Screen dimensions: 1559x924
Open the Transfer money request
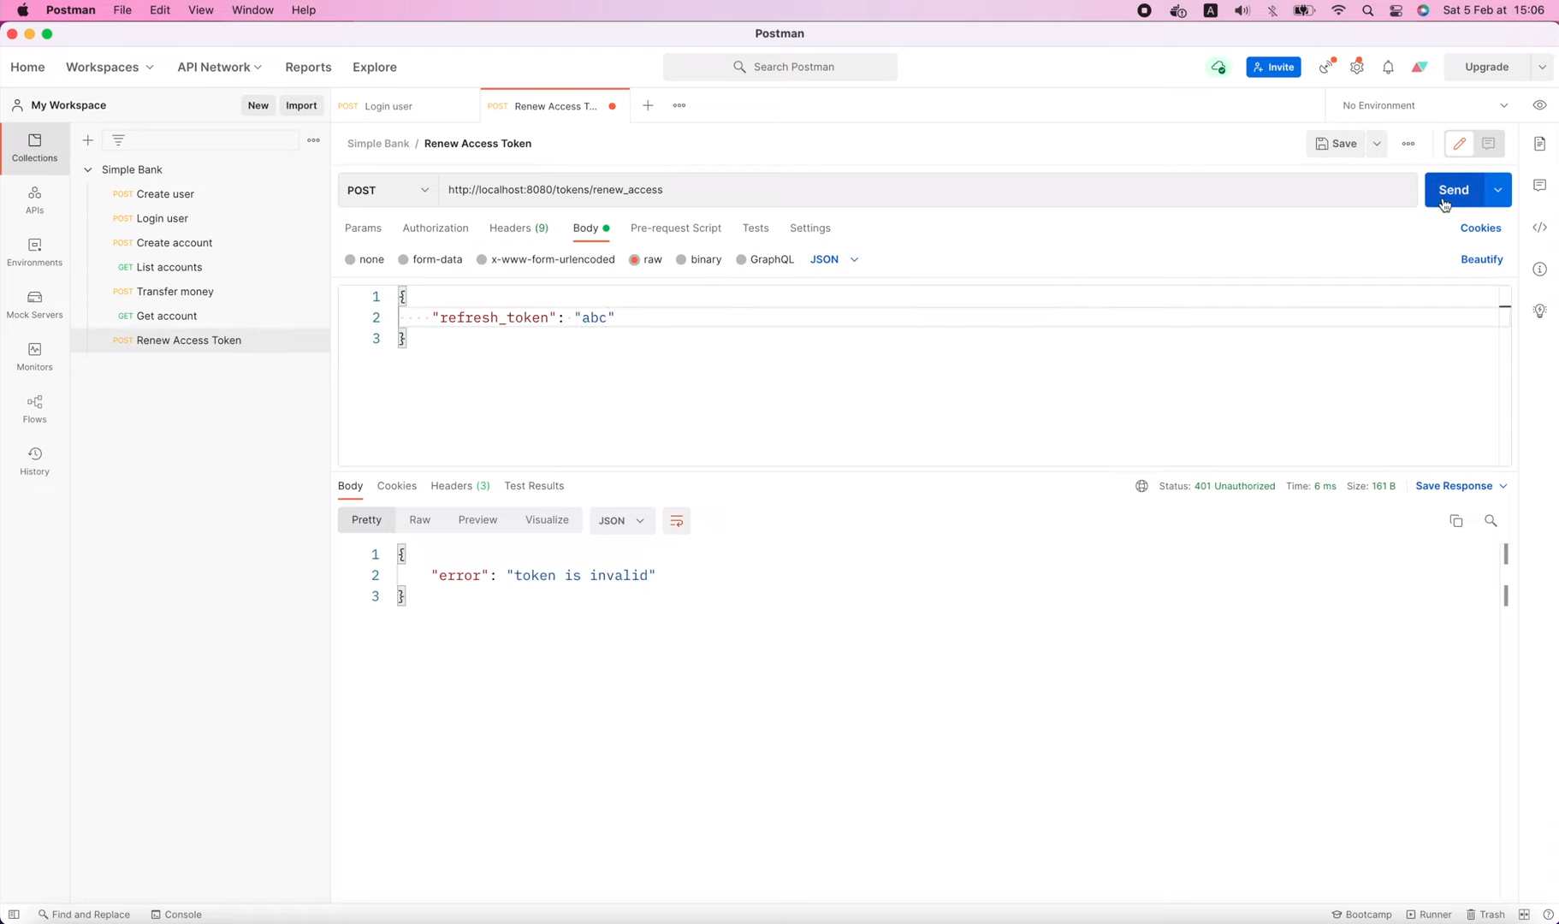click(175, 292)
